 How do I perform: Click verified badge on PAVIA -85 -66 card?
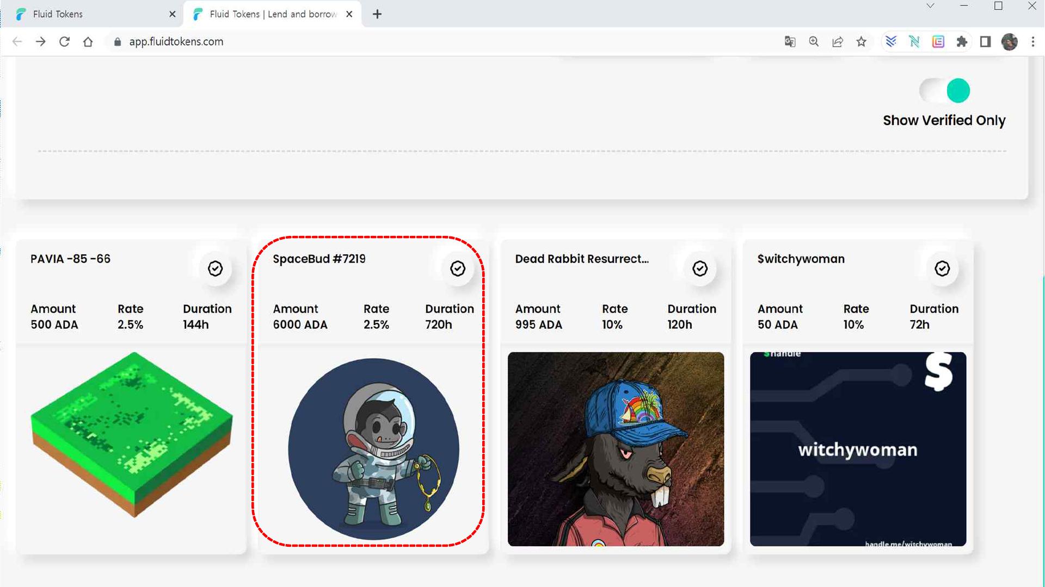[215, 268]
